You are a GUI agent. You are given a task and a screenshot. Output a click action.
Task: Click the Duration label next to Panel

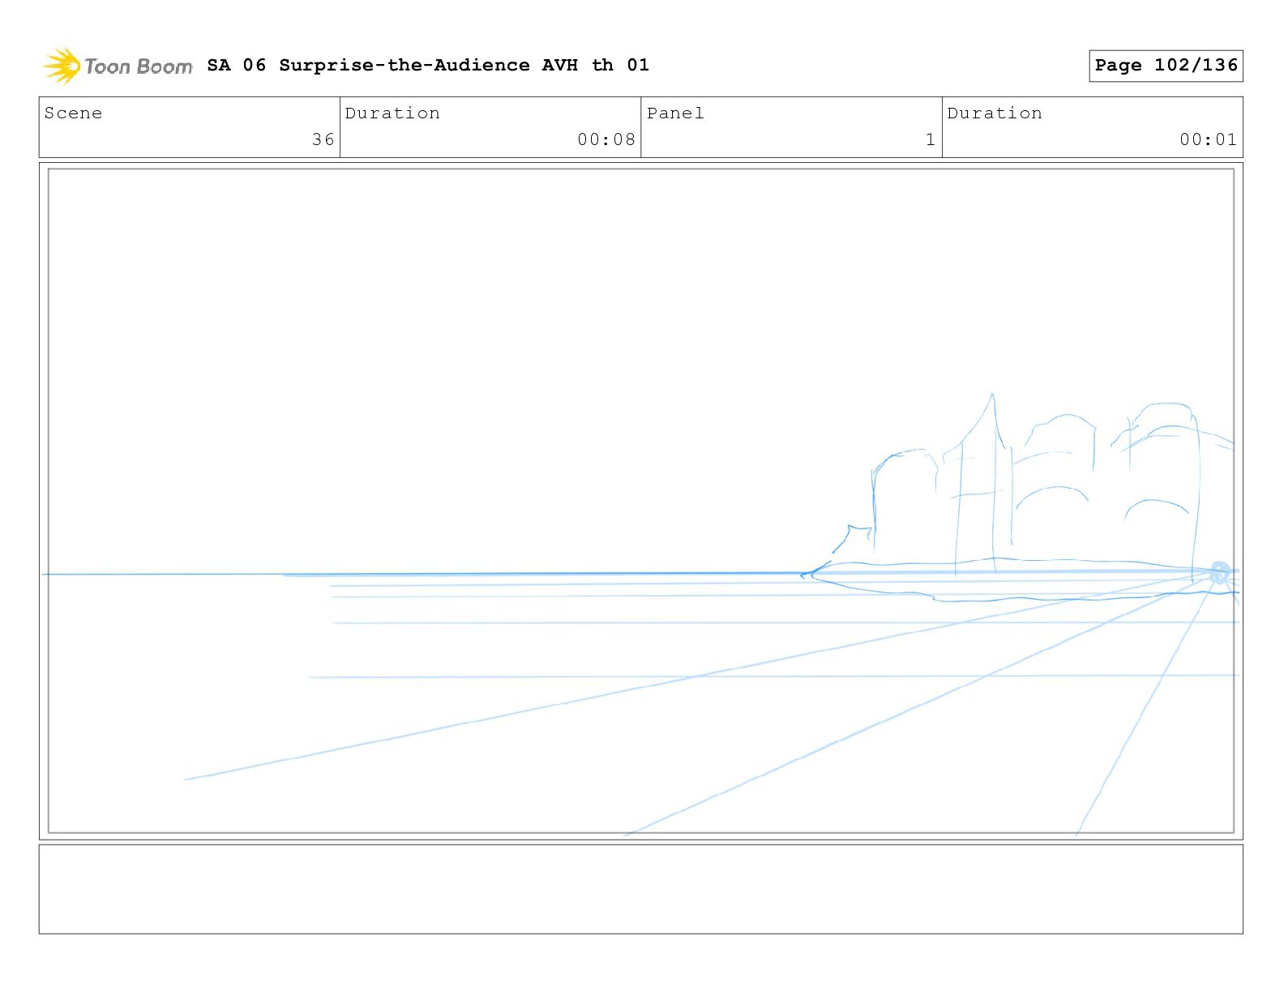[995, 113]
